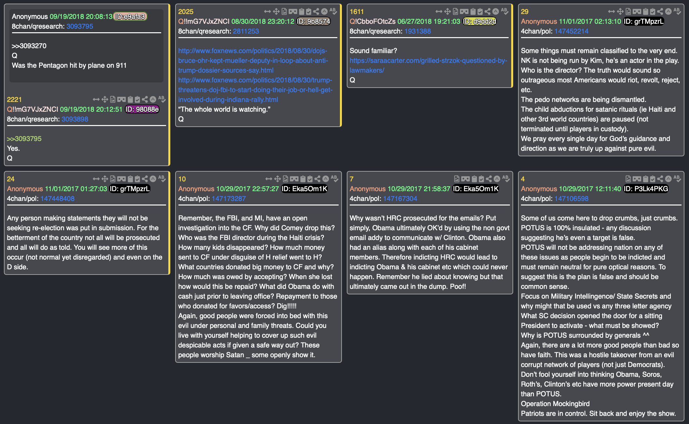Open the 4chan post number 147452214 link
Screen dimensions: 689x424
(571, 31)
